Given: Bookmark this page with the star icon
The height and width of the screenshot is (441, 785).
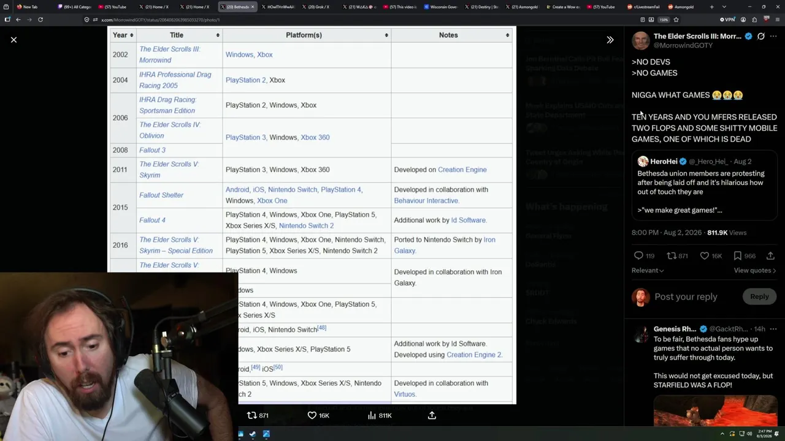Looking at the screenshot, I should pos(676,20).
